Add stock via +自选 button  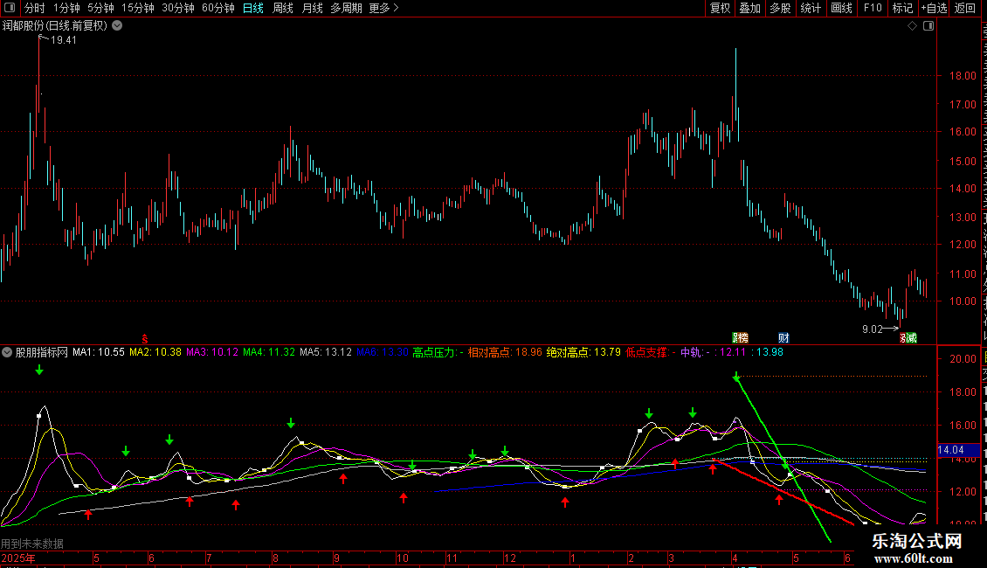[934, 8]
